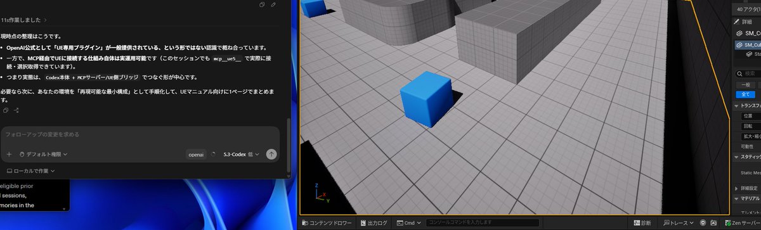Click the send arrow button
The height and width of the screenshot is (230, 761).
[x=271, y=154]
